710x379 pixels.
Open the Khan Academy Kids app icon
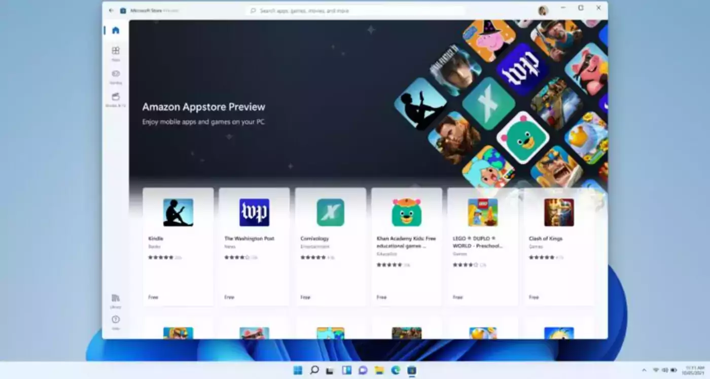coord(407,212)
